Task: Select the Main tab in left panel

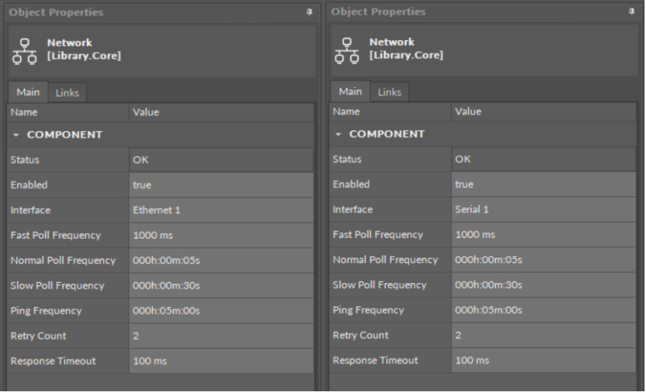Action: pos(28,92)
